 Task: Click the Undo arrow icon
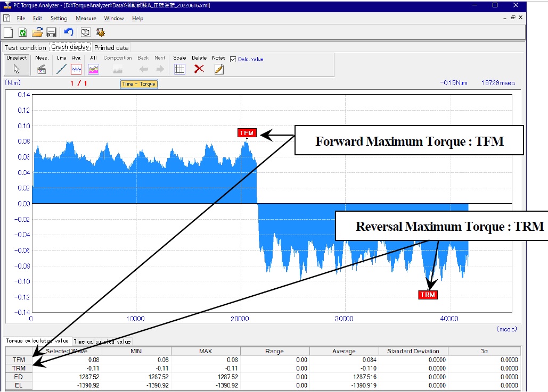coord(69,32)
